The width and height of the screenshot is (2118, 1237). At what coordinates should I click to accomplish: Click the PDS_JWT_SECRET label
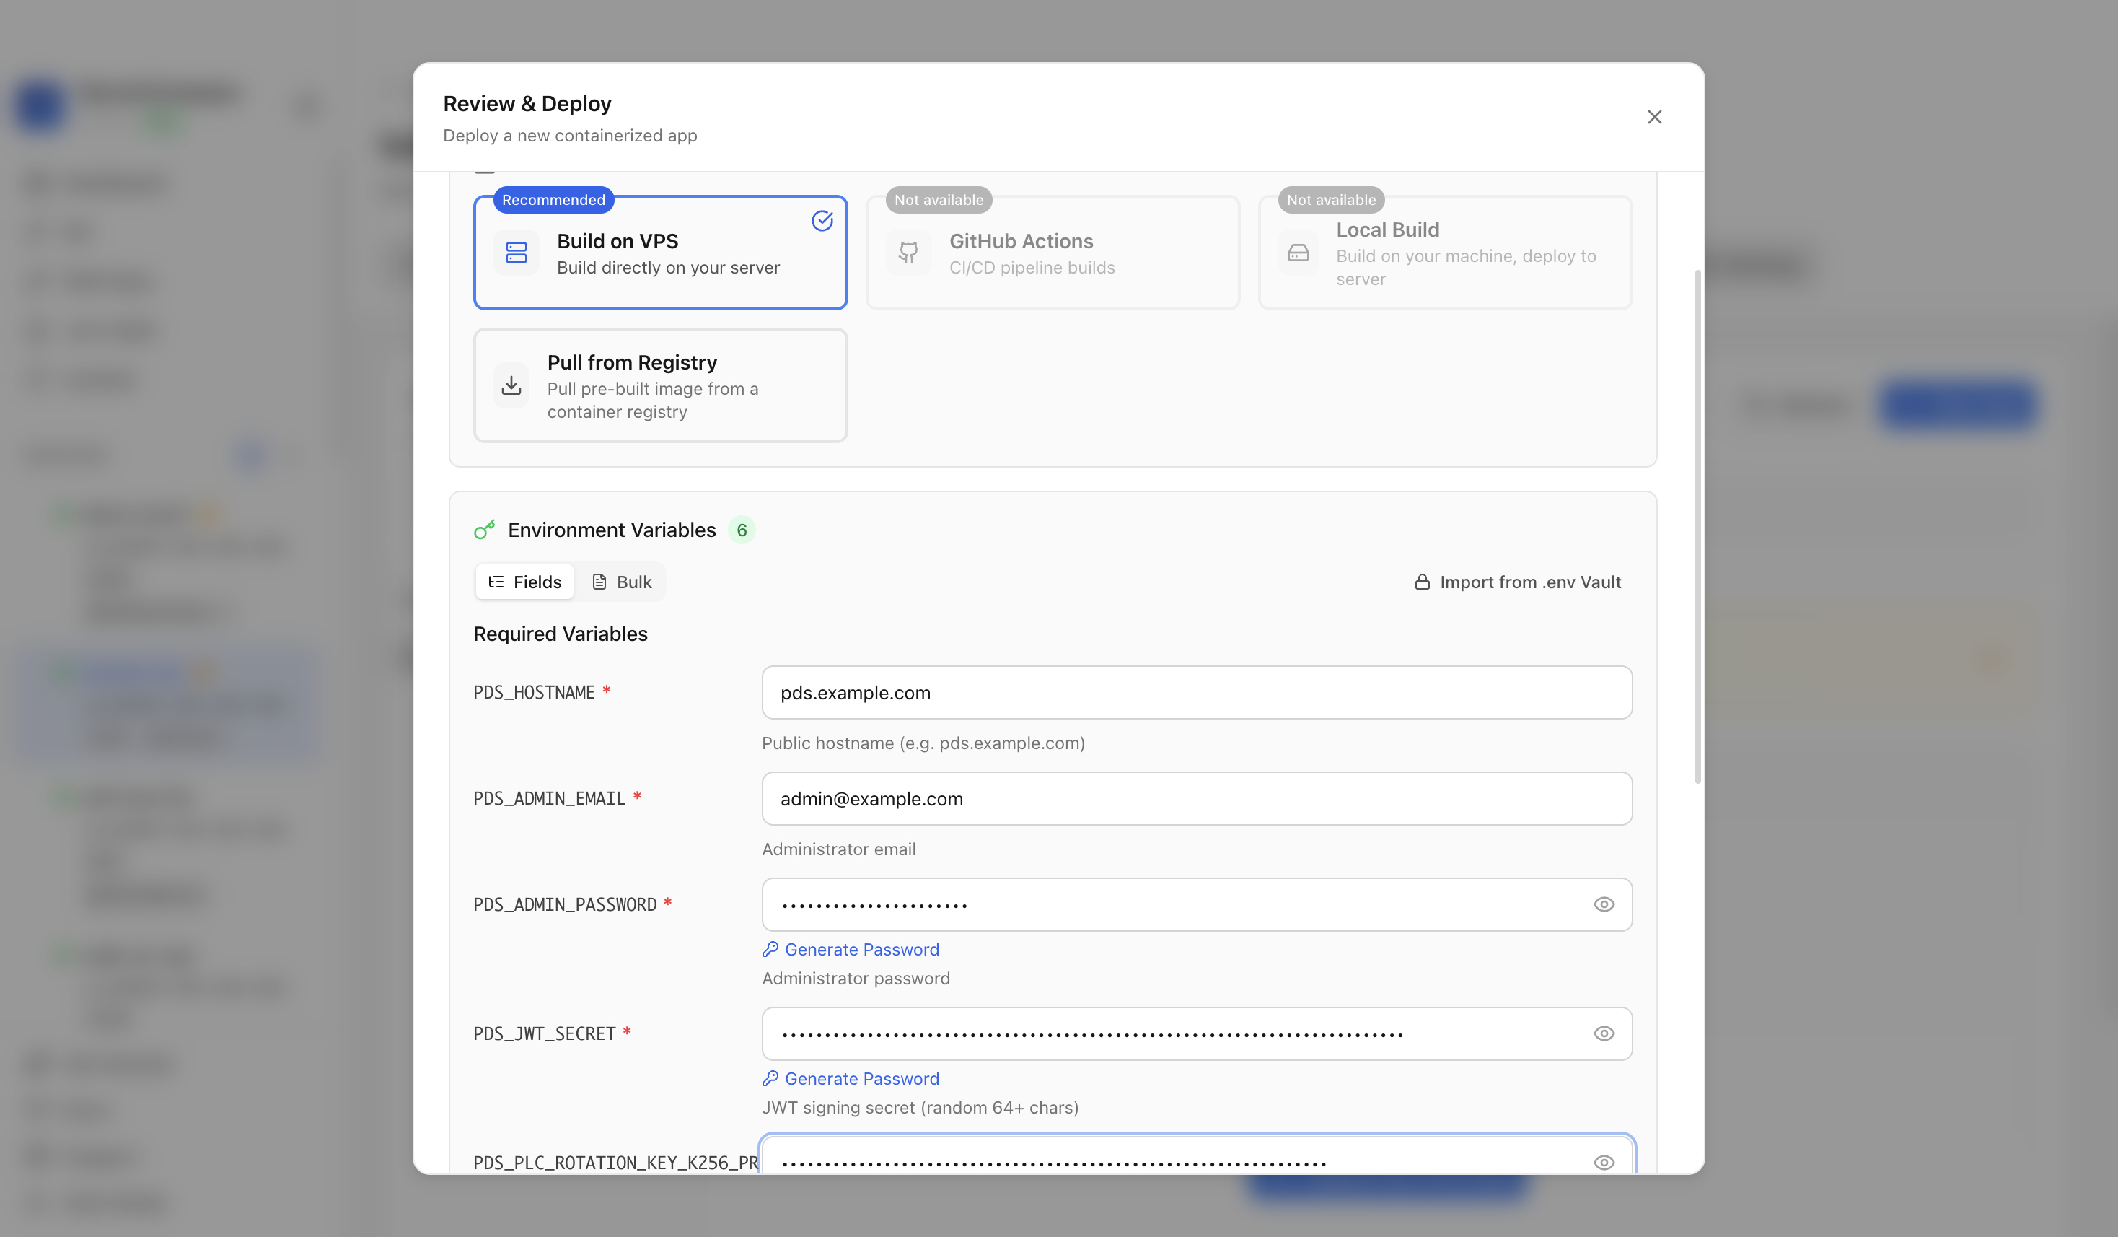coord(544,1033)
